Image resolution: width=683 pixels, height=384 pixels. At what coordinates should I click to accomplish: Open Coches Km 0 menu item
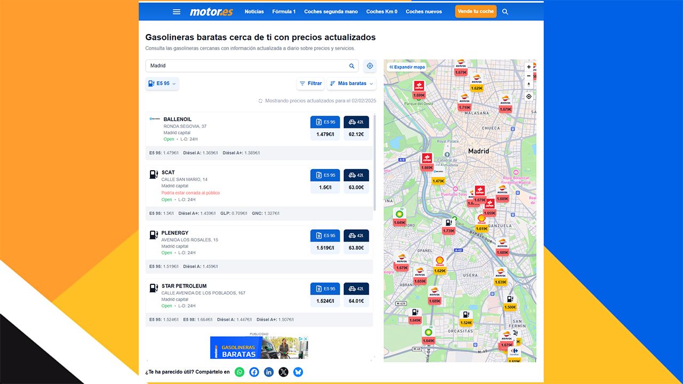382,12
